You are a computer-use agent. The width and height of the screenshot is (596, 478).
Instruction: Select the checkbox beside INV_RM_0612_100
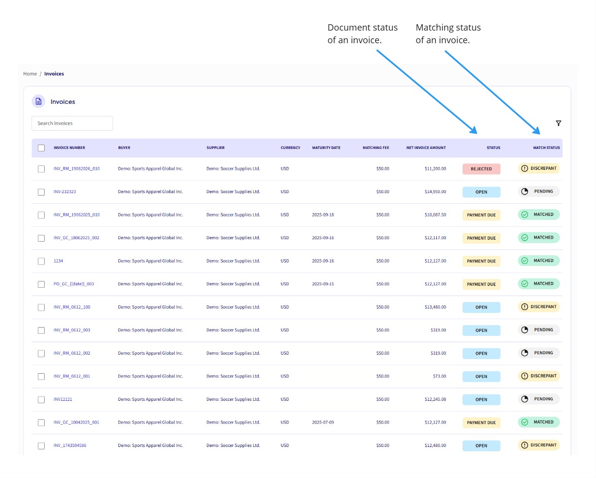click(x=41, y=307)
